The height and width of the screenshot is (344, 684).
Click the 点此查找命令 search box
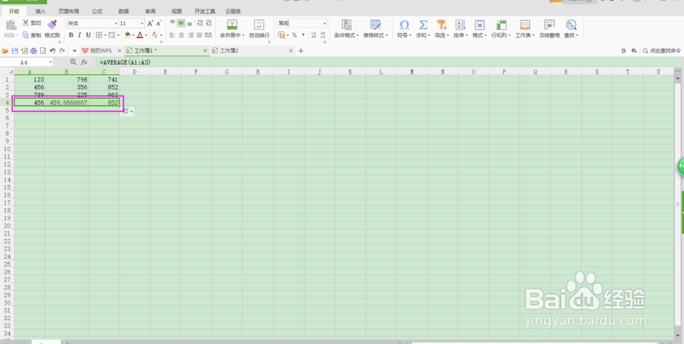coord(661,51)
